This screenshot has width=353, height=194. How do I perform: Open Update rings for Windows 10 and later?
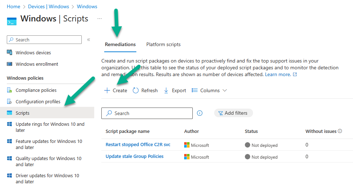50,127
